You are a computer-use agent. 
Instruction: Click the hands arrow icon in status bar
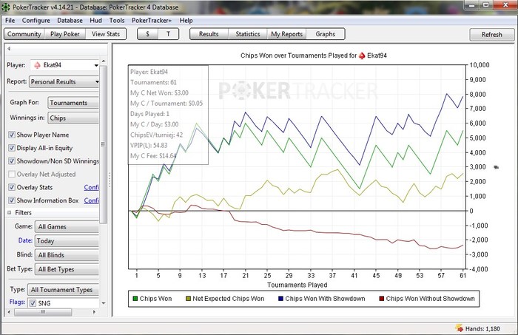click(460, 328)
